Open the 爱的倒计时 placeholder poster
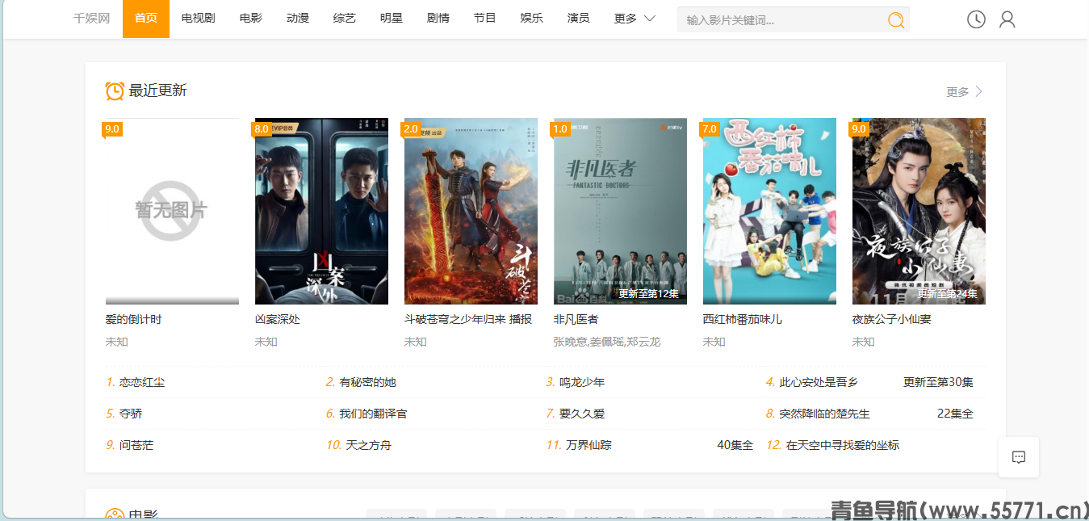This screenshot has width=1089, height=521. pos(172,211)
